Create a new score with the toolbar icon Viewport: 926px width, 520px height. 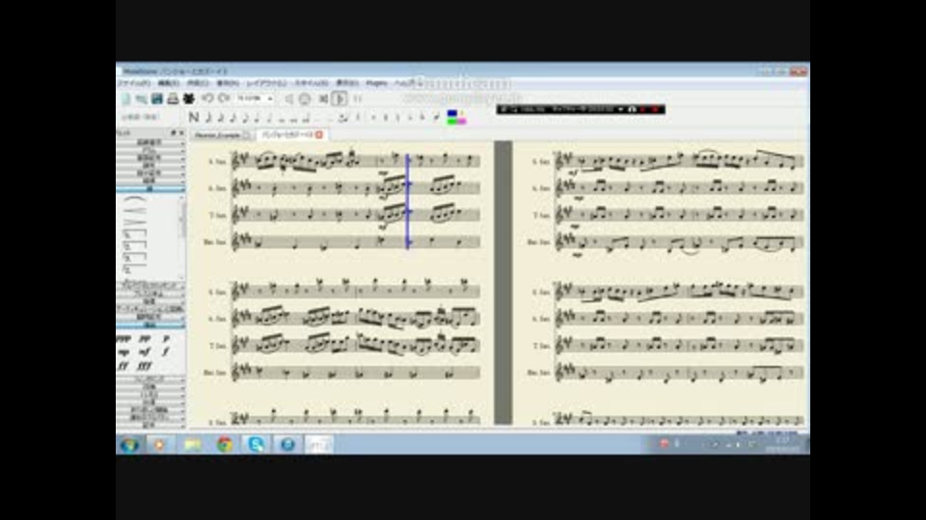125,99
